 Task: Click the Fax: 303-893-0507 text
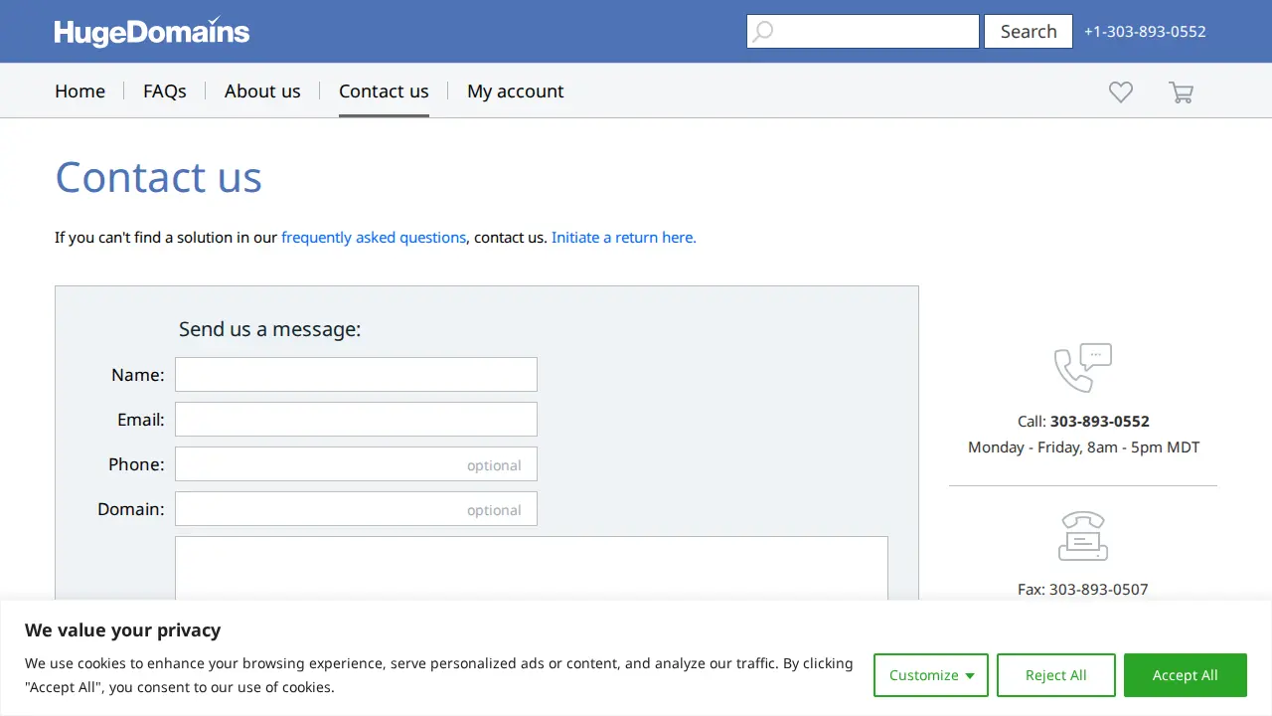1083,590
